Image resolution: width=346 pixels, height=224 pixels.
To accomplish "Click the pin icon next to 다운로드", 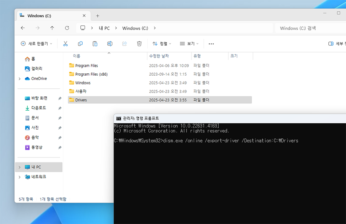I will coord(60,108).
